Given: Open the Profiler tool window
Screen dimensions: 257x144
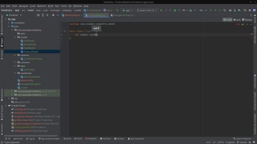Looking at the screenshot, I should pyautogui.click(x=18, y=139).
